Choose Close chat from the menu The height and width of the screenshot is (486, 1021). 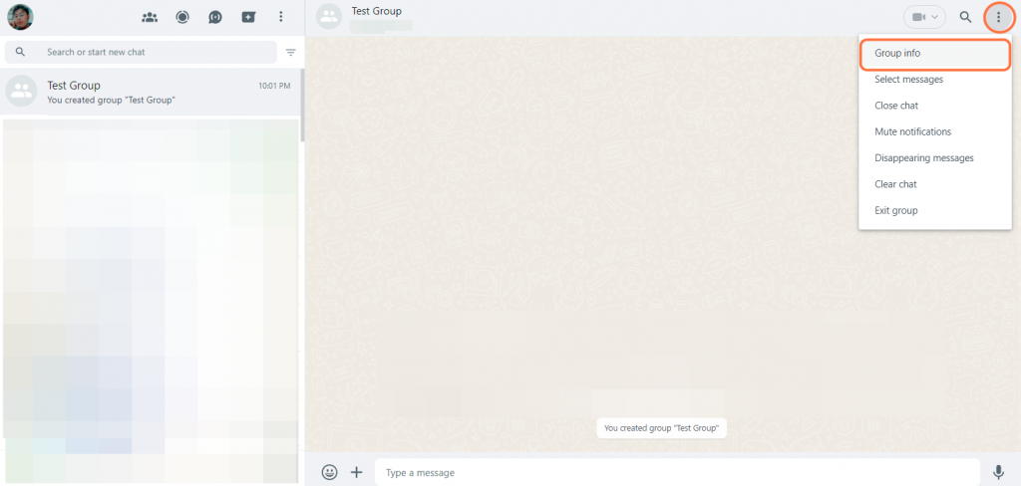pos(935,106)
